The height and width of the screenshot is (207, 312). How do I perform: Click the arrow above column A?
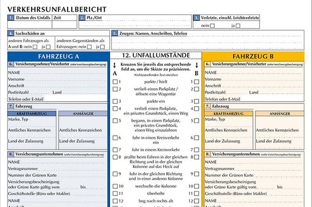(115, 65)
